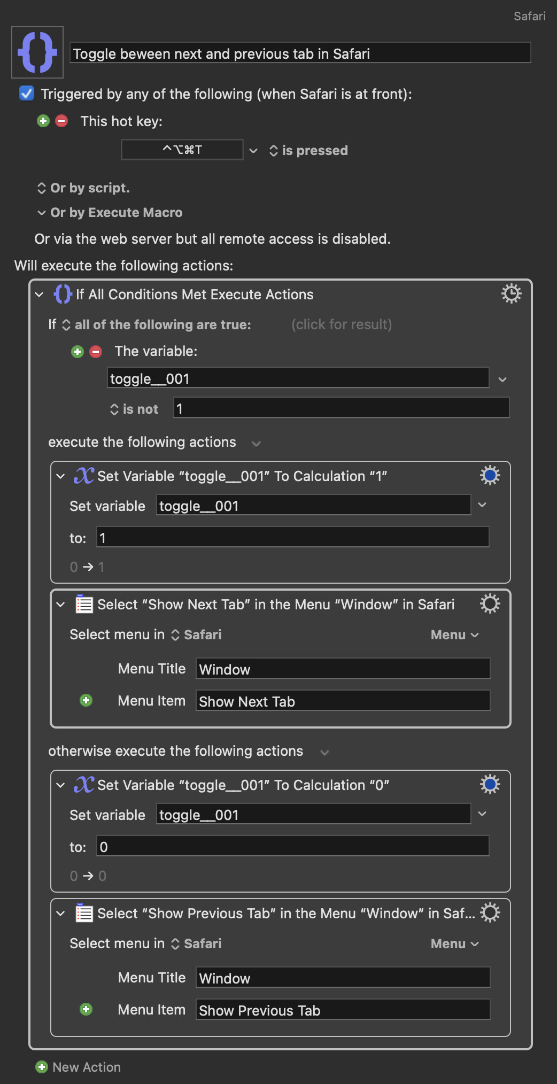Collapse Set Variable To Calculation "1" action
Viewport: 557px width, 1084px height.
click(x=60, y=476)
